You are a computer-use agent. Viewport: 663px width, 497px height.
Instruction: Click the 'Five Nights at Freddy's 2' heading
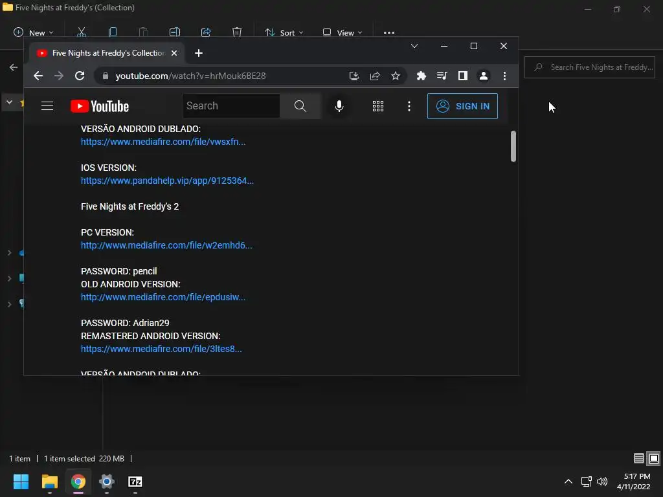(129, 206)
